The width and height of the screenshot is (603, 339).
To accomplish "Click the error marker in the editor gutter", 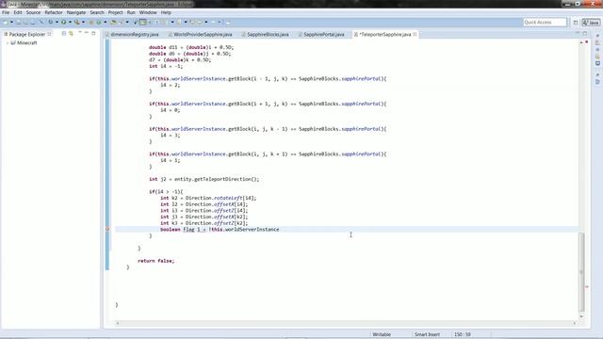I will click(x=107, y=229).
